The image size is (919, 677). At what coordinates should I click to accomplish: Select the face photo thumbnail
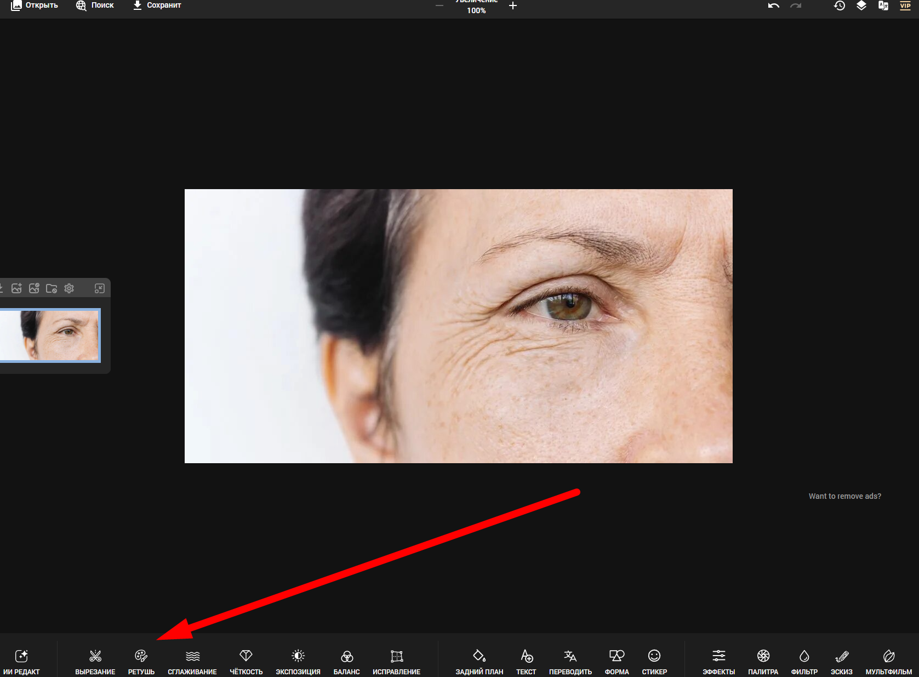coord(50,335)
